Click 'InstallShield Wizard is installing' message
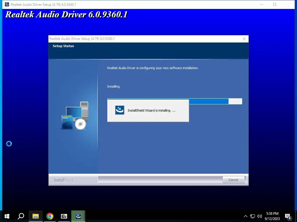The width and height of the screenshot is (297, 222). coord(151,110)
